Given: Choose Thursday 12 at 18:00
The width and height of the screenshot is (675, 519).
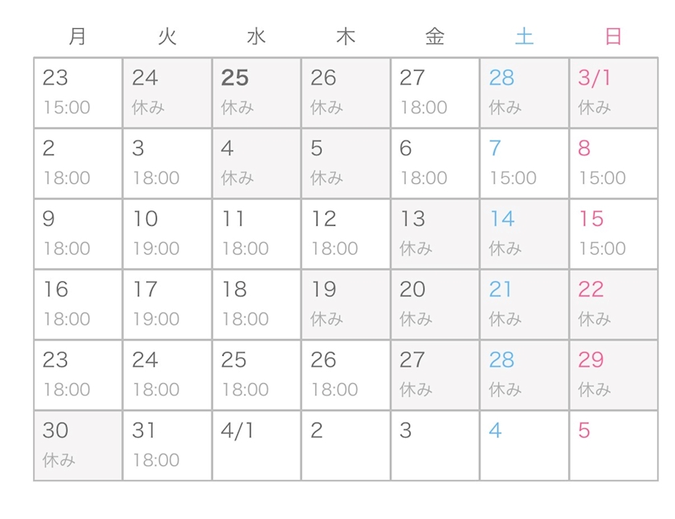Looking at the screenshot, I should click(346, 234).
